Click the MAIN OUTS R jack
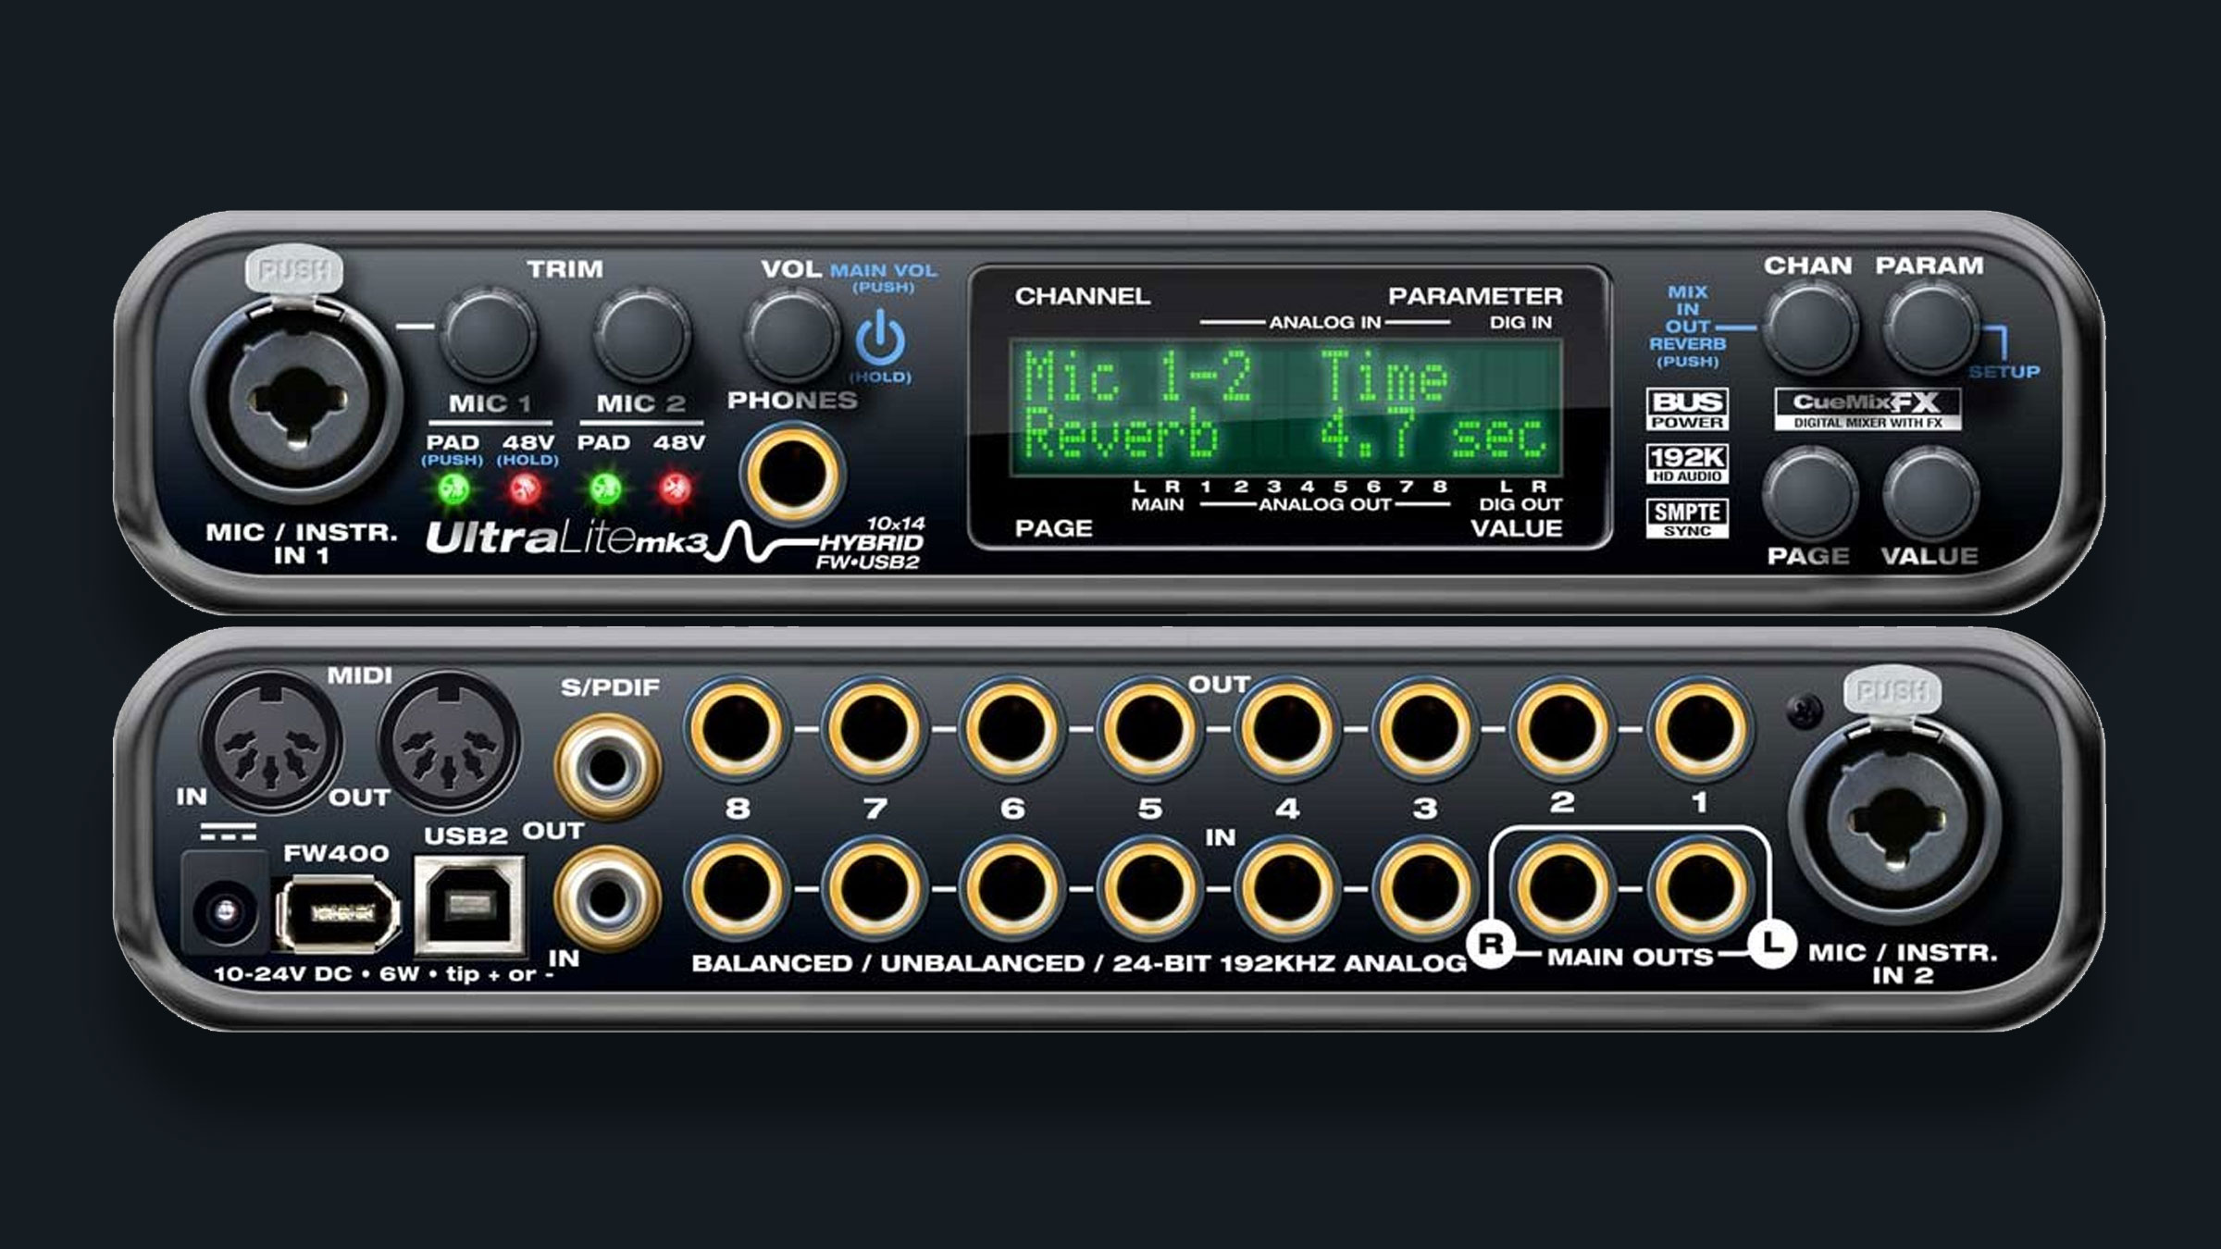 click(x=1563, y=888)
